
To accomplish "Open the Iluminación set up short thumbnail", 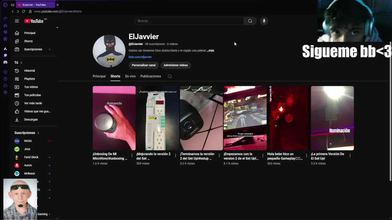I will (x=332, y=118).
